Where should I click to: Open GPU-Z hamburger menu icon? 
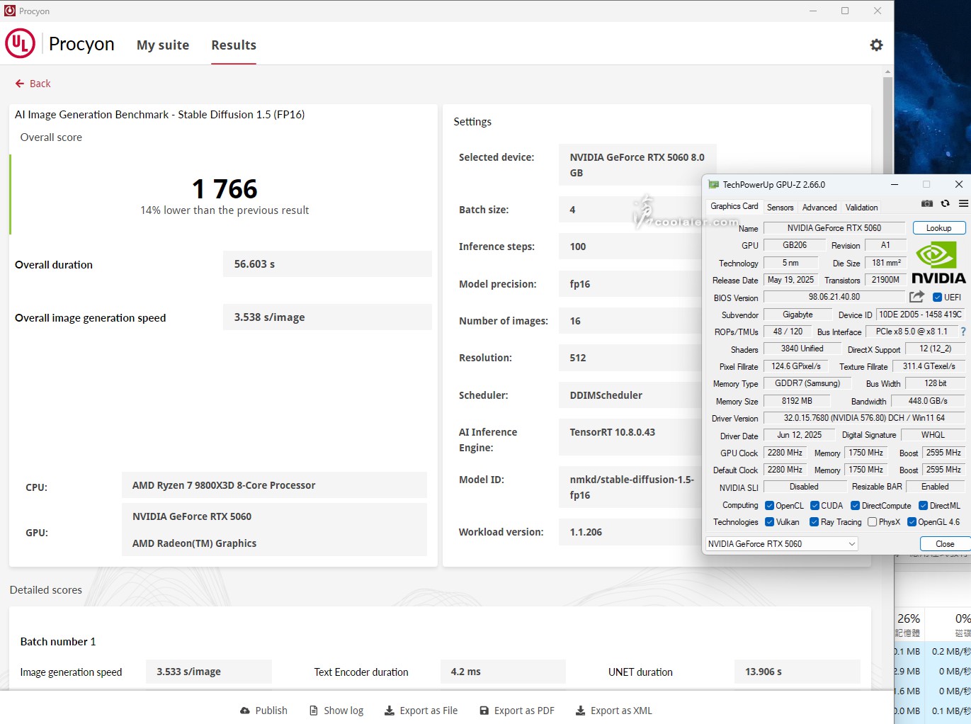point(963,203)
